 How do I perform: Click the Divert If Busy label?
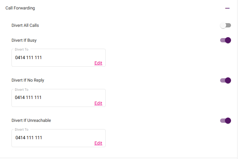[24, 40]
